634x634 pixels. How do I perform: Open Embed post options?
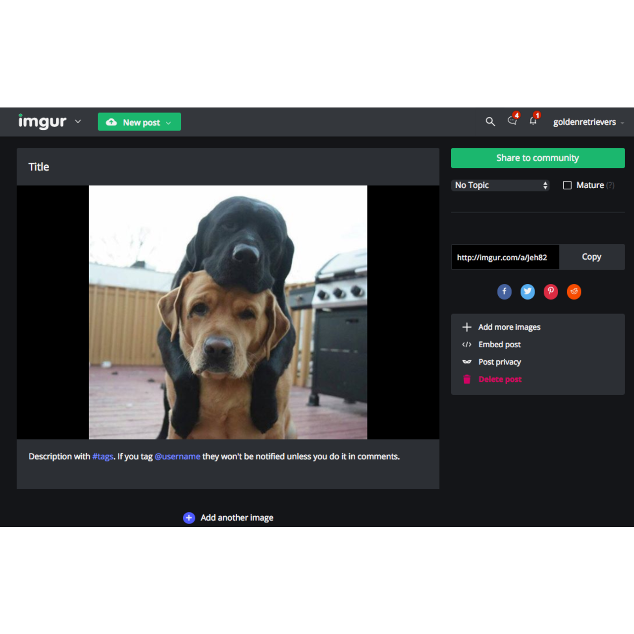[x=499, y=344]
